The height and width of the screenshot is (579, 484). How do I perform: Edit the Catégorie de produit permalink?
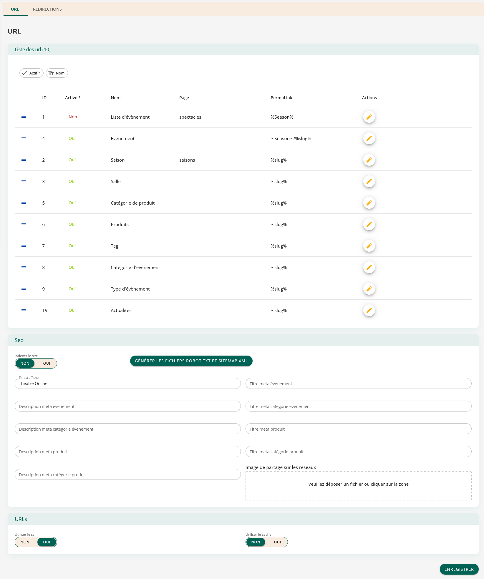point(369,203)
